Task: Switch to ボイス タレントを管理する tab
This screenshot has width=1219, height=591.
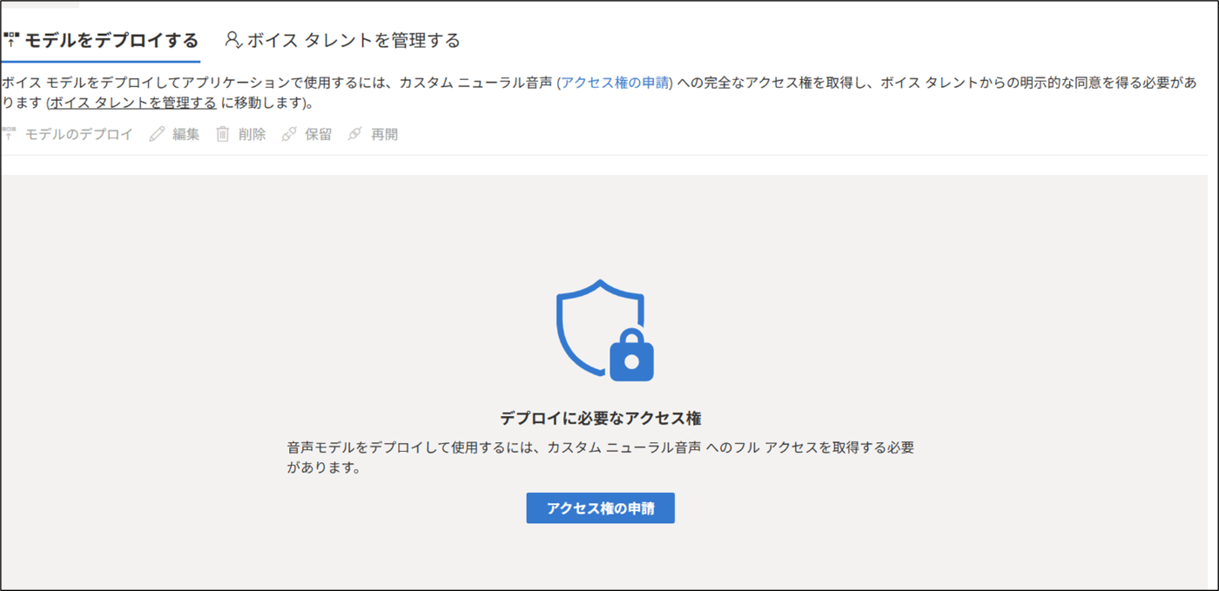Action: coord(342,40)
